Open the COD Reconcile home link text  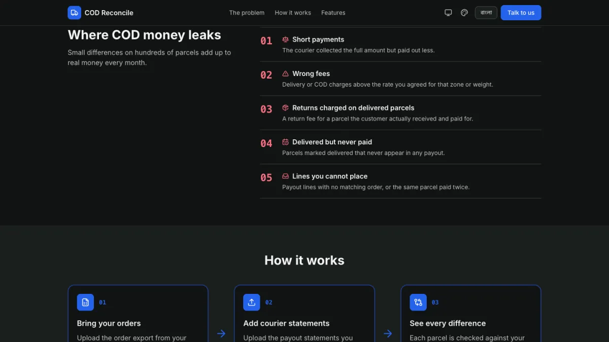[109, 13]
